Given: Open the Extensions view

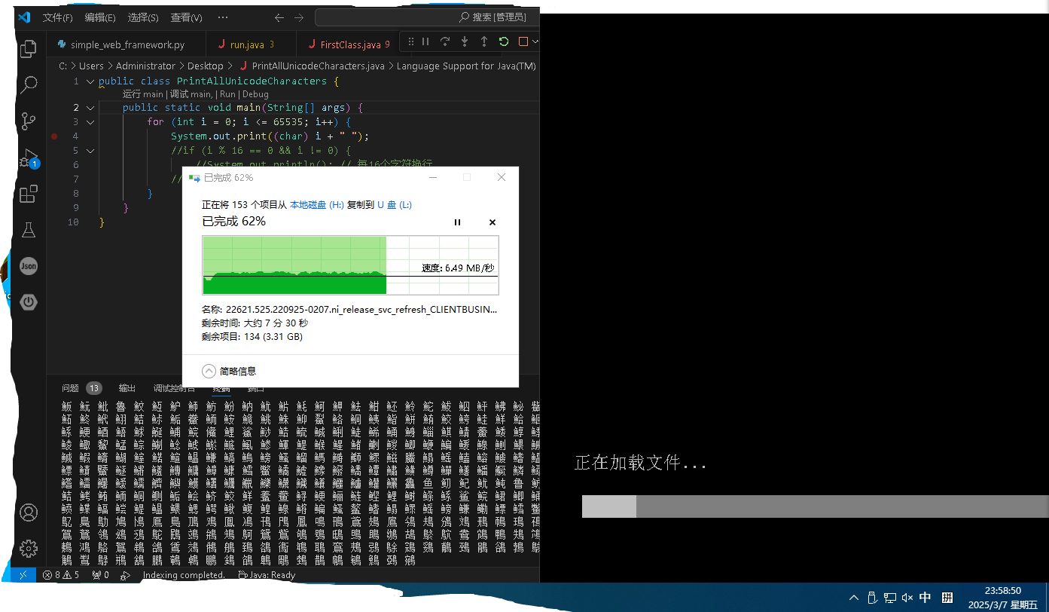Looking at the screenshot, I should 29,194.
